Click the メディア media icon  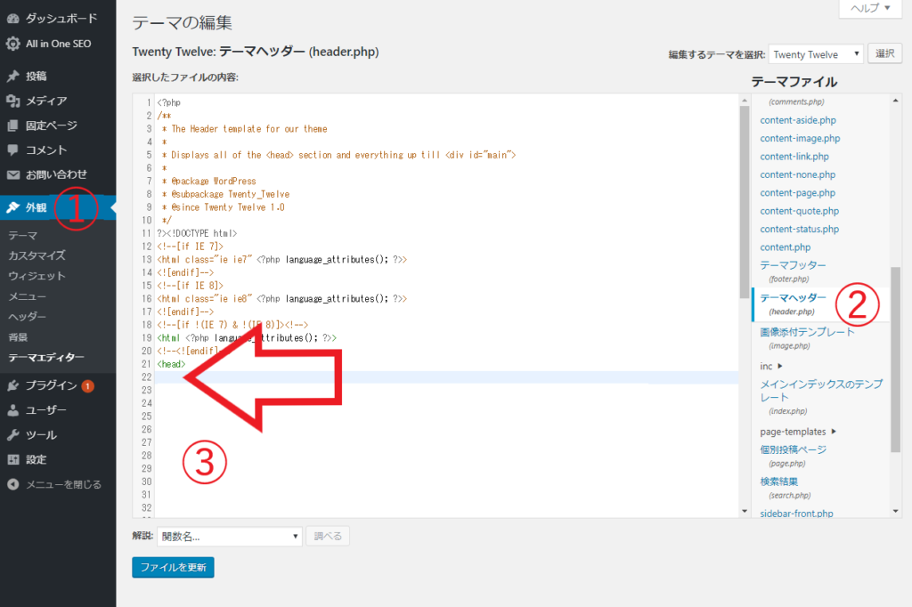(12, 101)
